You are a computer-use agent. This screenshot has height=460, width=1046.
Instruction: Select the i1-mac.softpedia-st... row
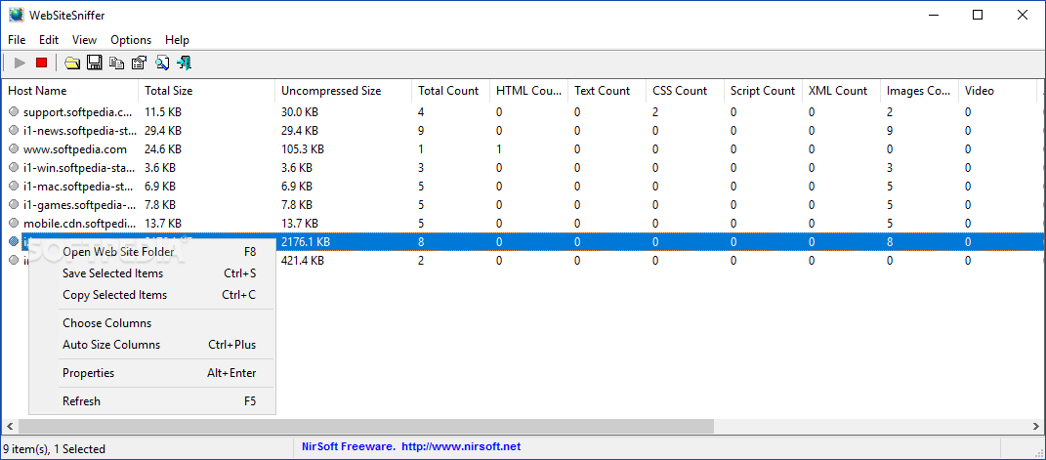523,187
